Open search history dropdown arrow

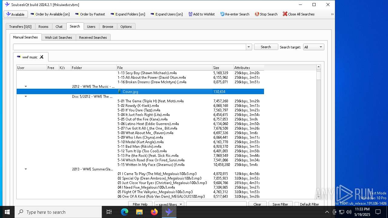click(249, 47)
